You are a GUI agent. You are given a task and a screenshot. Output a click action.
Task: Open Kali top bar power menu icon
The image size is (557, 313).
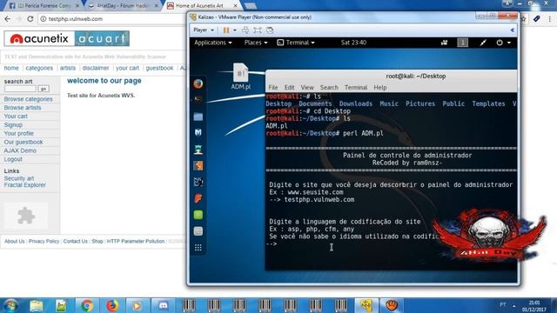point(500,43)
